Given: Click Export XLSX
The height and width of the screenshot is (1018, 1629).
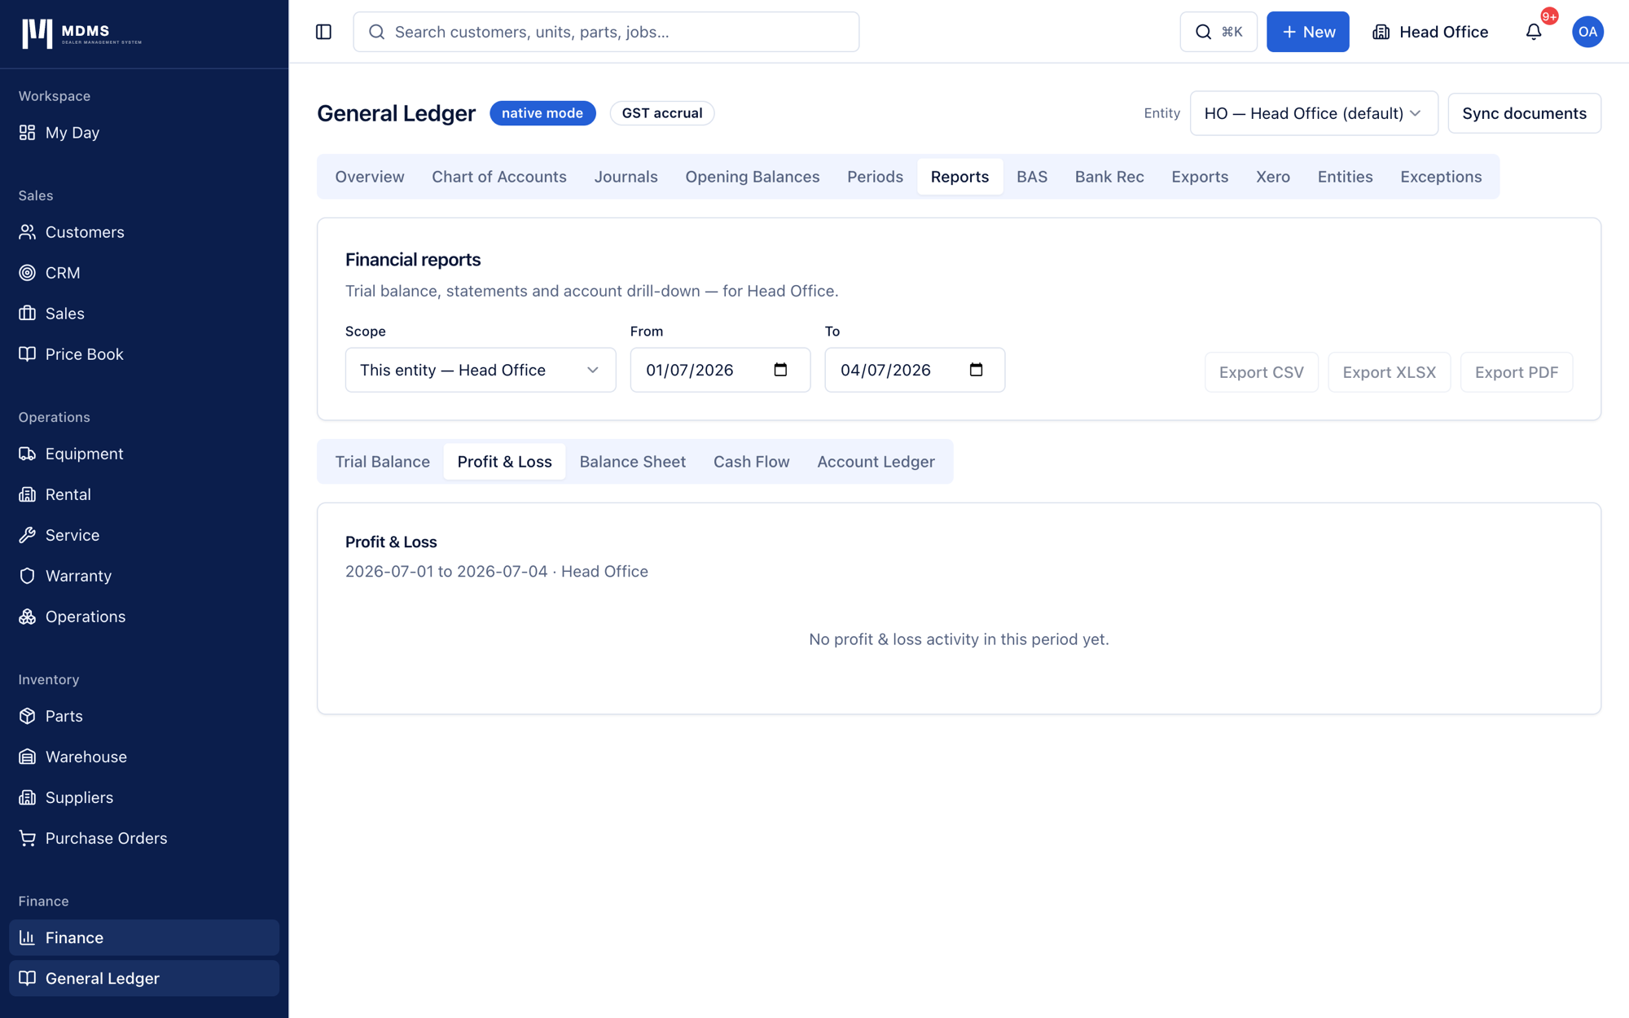Looking at the screenshot, I should point(1390,372).
